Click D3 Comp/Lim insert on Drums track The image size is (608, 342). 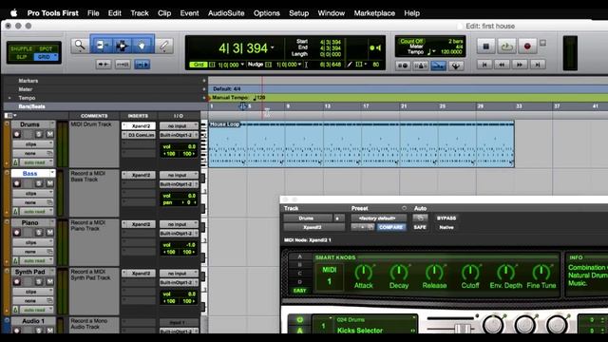[x=139, y=135]
